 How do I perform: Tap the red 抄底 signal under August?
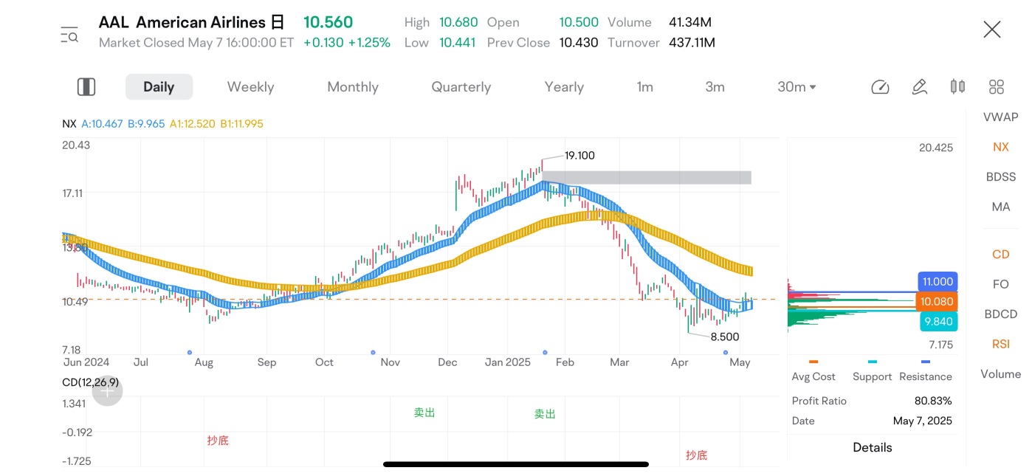pyautogui.click(x=218, y=441)
